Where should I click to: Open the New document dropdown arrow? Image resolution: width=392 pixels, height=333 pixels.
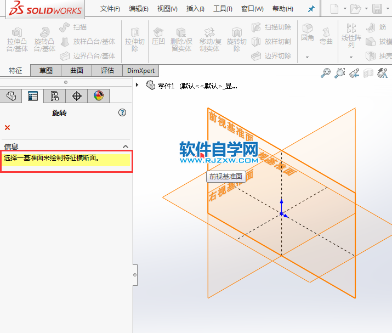[345, 9]
